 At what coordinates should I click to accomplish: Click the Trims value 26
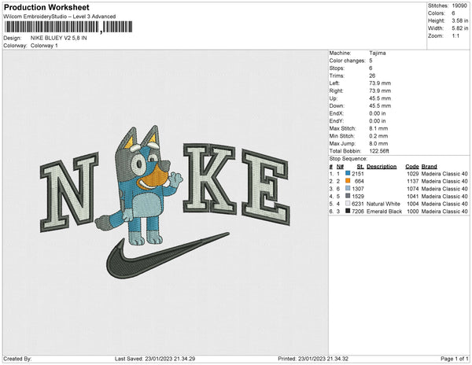pos(372,76)
